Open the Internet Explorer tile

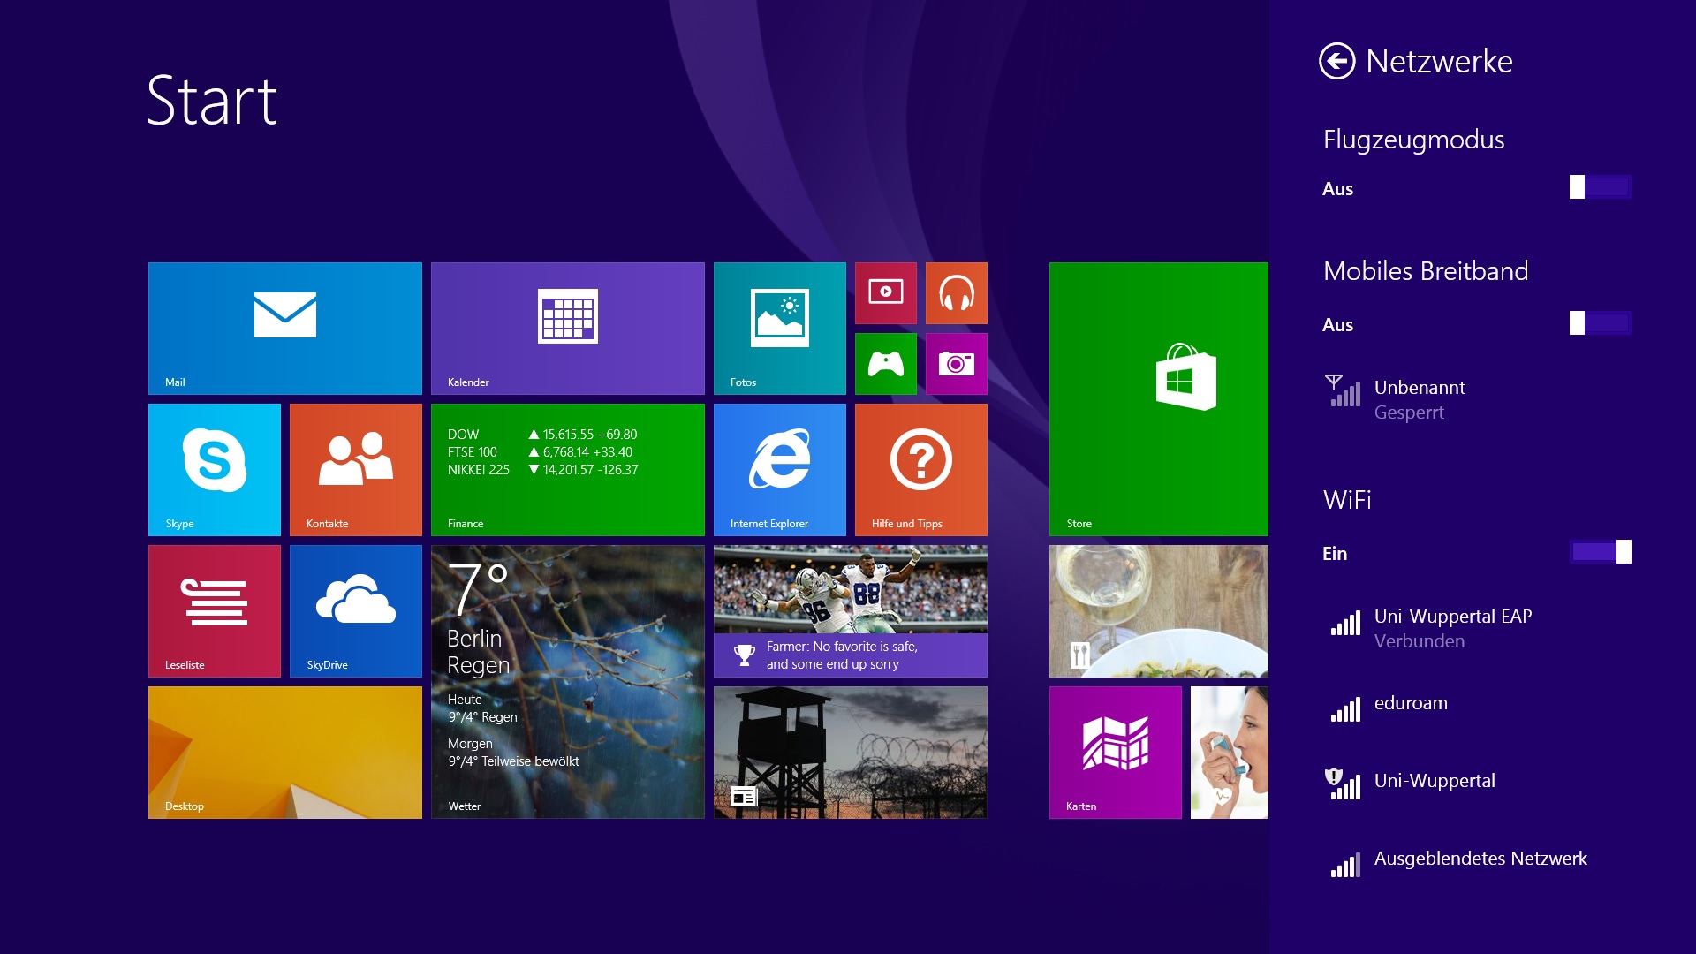pyautogui.click(x=779, y=469)
